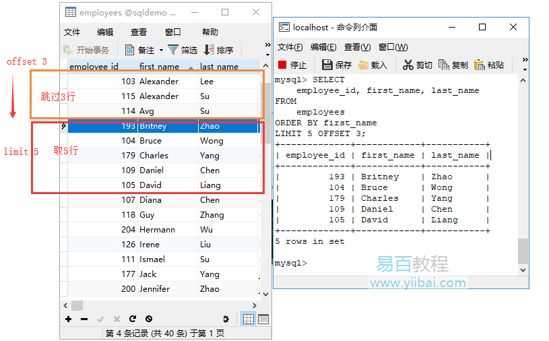
Task: Click the horizontal scrollbar right arrow
Action: coord(255,306)
